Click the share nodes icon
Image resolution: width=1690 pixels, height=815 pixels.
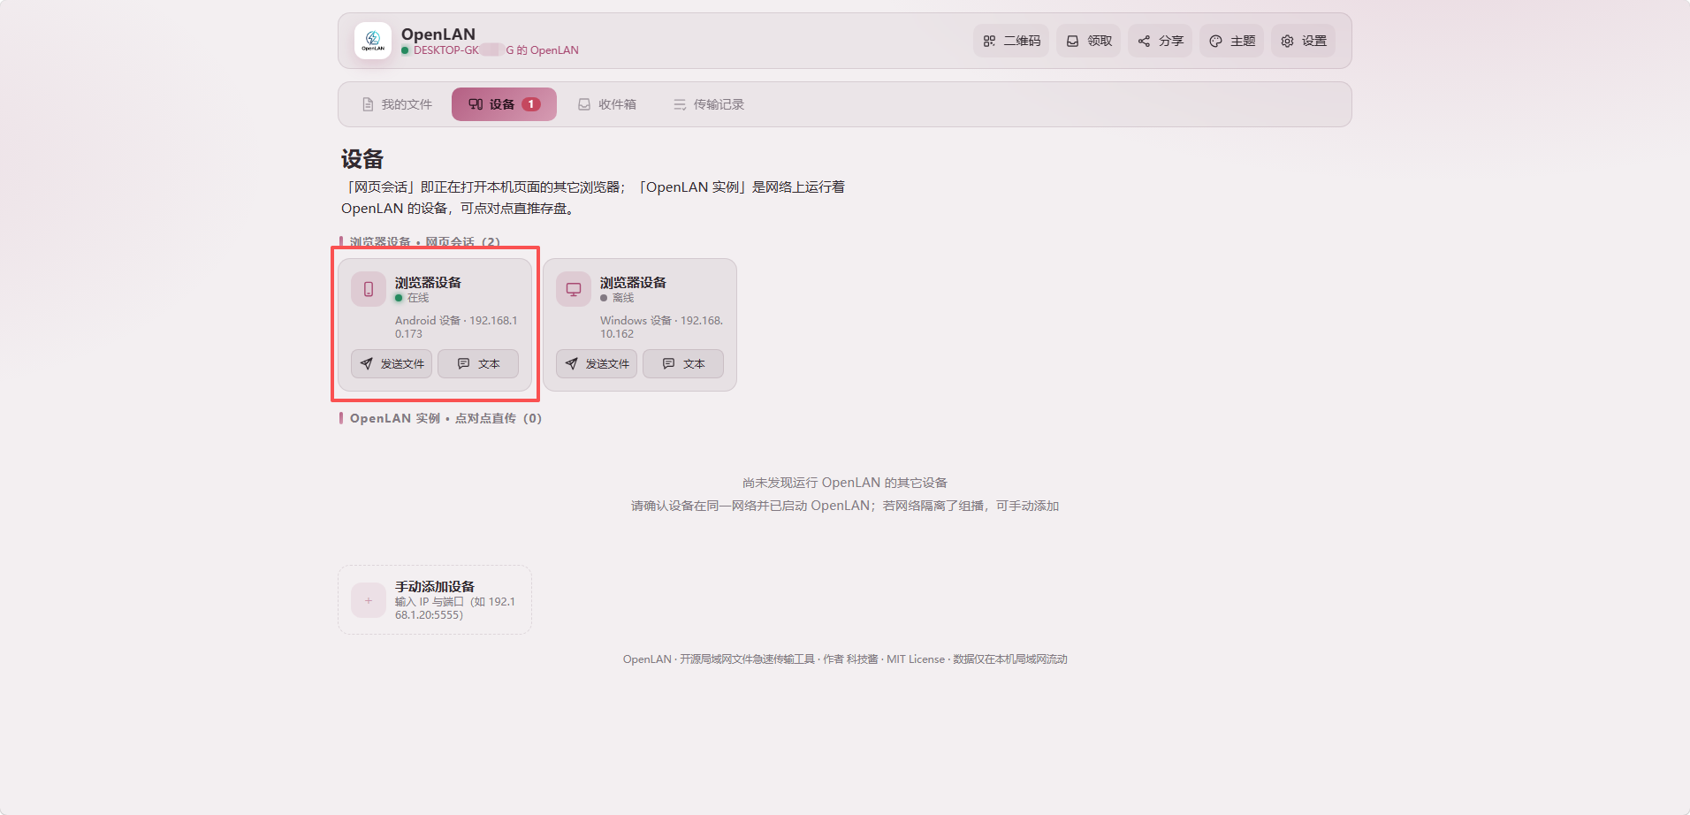point(1144,41)
